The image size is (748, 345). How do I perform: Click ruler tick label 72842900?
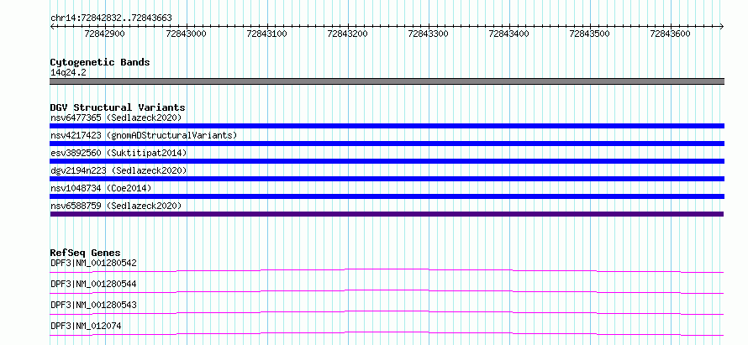click(x=104, y=34)
